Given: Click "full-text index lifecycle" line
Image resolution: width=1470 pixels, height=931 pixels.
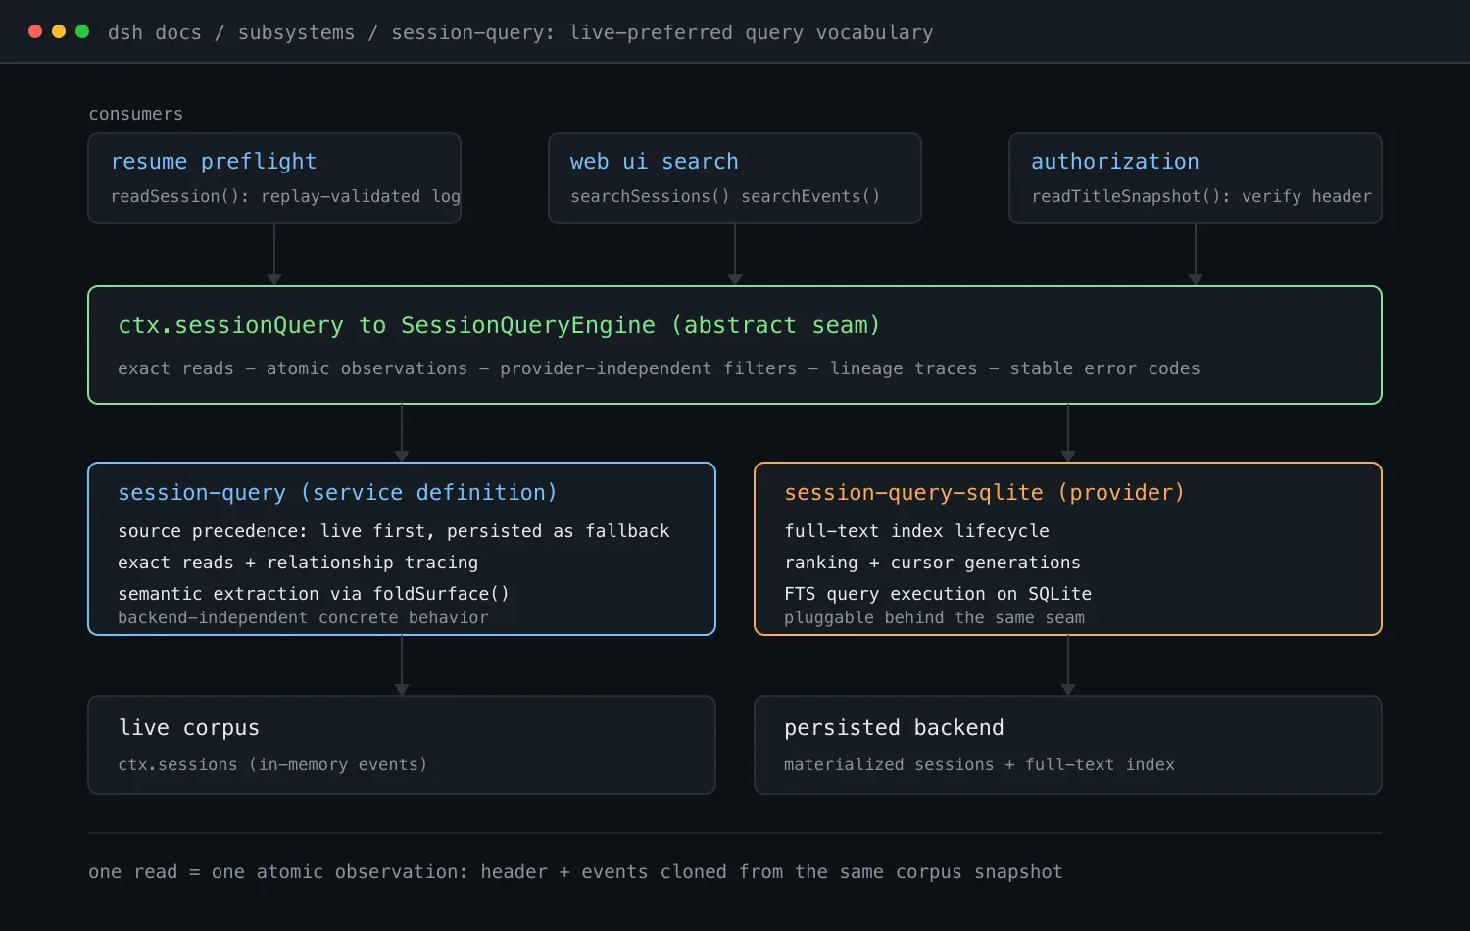Looking at the screenshot, I should coord(916,531).
